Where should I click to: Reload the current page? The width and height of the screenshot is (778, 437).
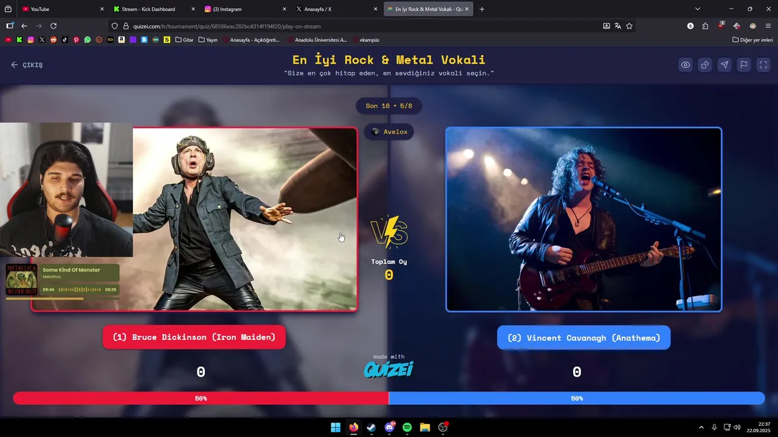[53, 26]
